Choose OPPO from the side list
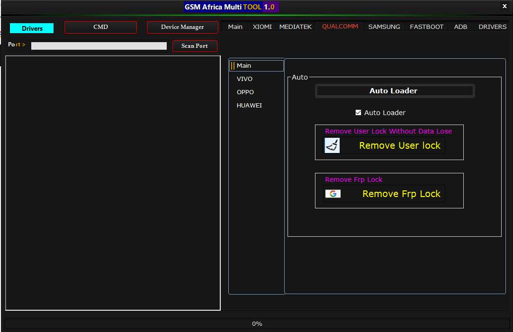 245,92
